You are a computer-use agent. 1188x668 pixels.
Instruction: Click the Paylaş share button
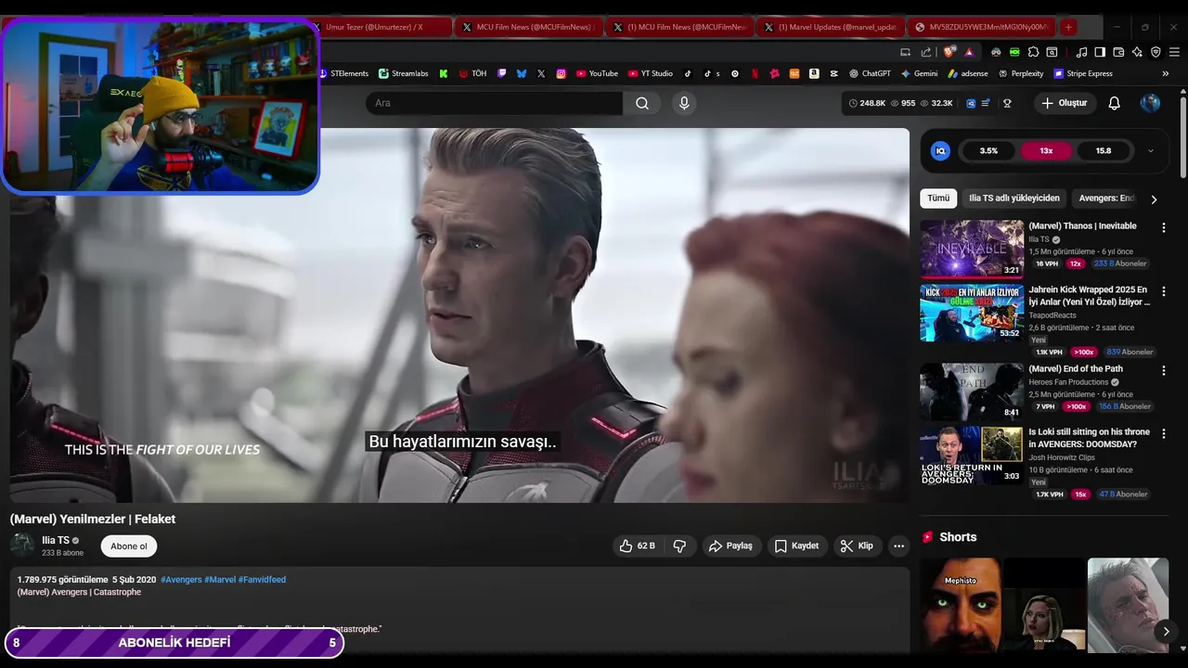pyautogui.click(x=730, y=546)
